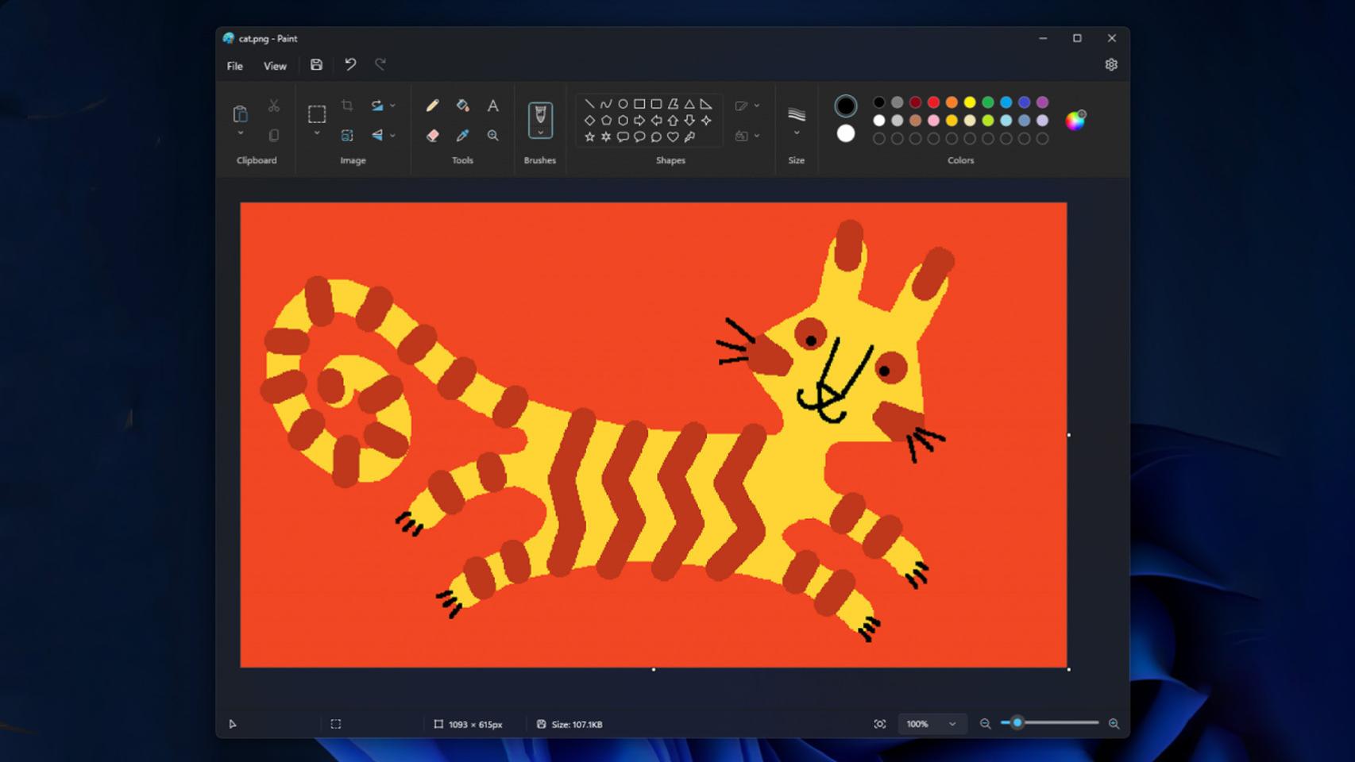Click the Resize and skew icon
Screen dimensions: 1355x762
click(x=347, y=136)
